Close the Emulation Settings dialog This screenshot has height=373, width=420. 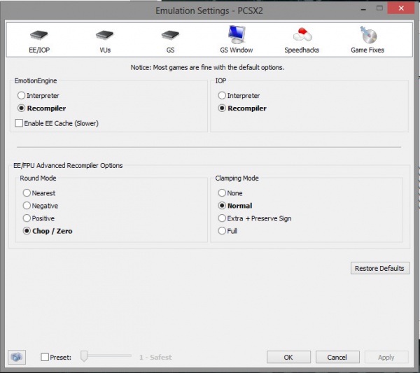(401, 8)
